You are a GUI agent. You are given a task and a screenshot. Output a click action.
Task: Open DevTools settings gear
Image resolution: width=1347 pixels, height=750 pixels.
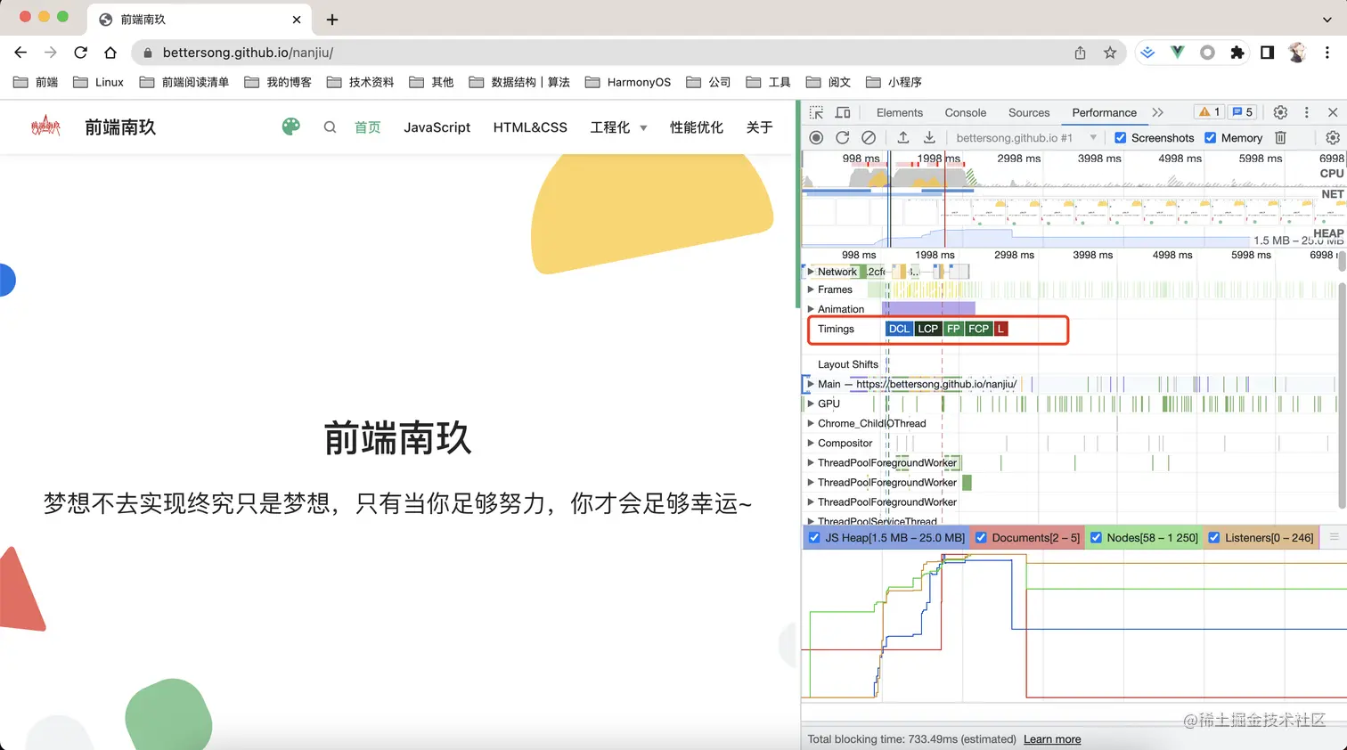(x=1280, y=112)
